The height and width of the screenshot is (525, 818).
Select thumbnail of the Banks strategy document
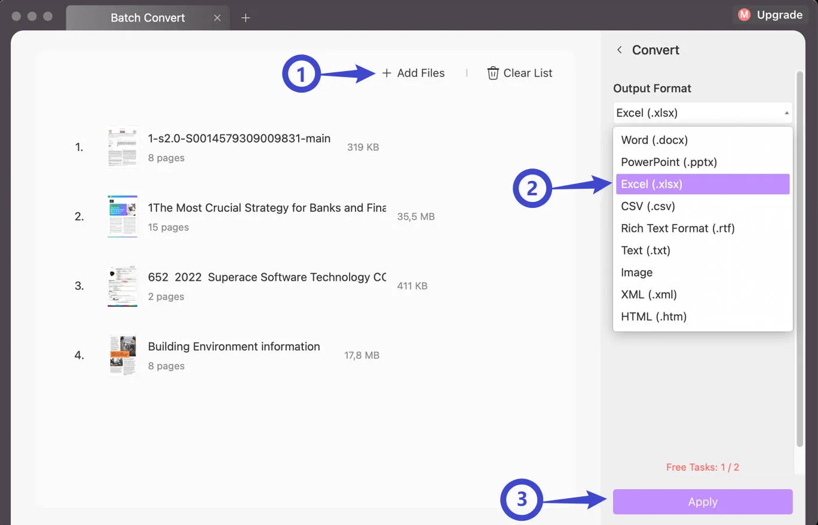(x=122, y=216)
